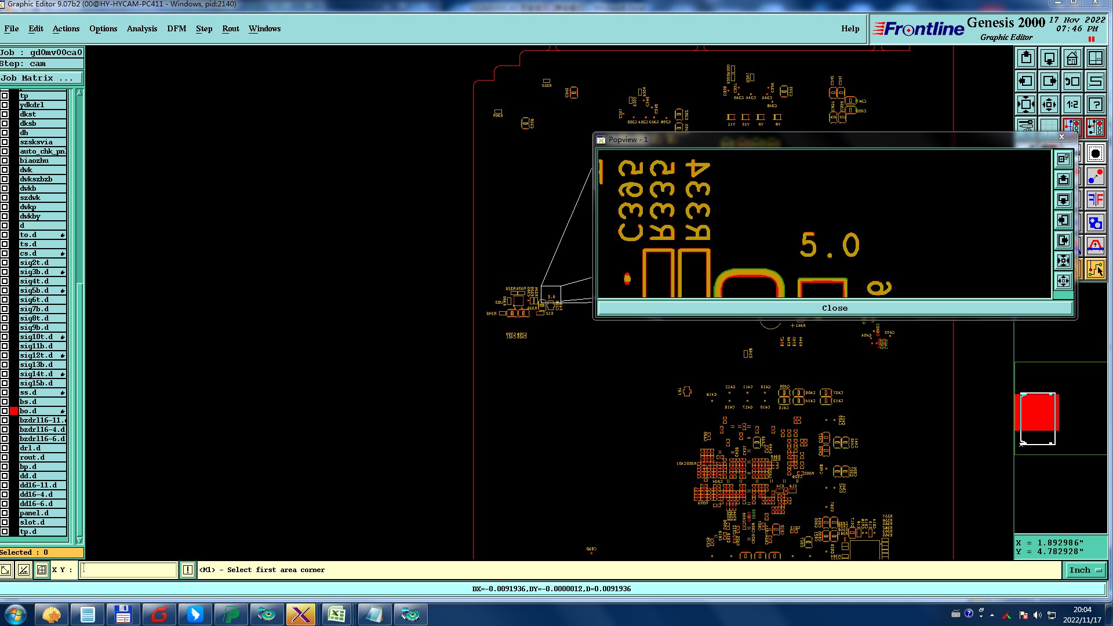Click the previous view undo-zoom icon
Image resolution: width=1113 pixels, height=626 pixels.
click(x=1072, y=81)
